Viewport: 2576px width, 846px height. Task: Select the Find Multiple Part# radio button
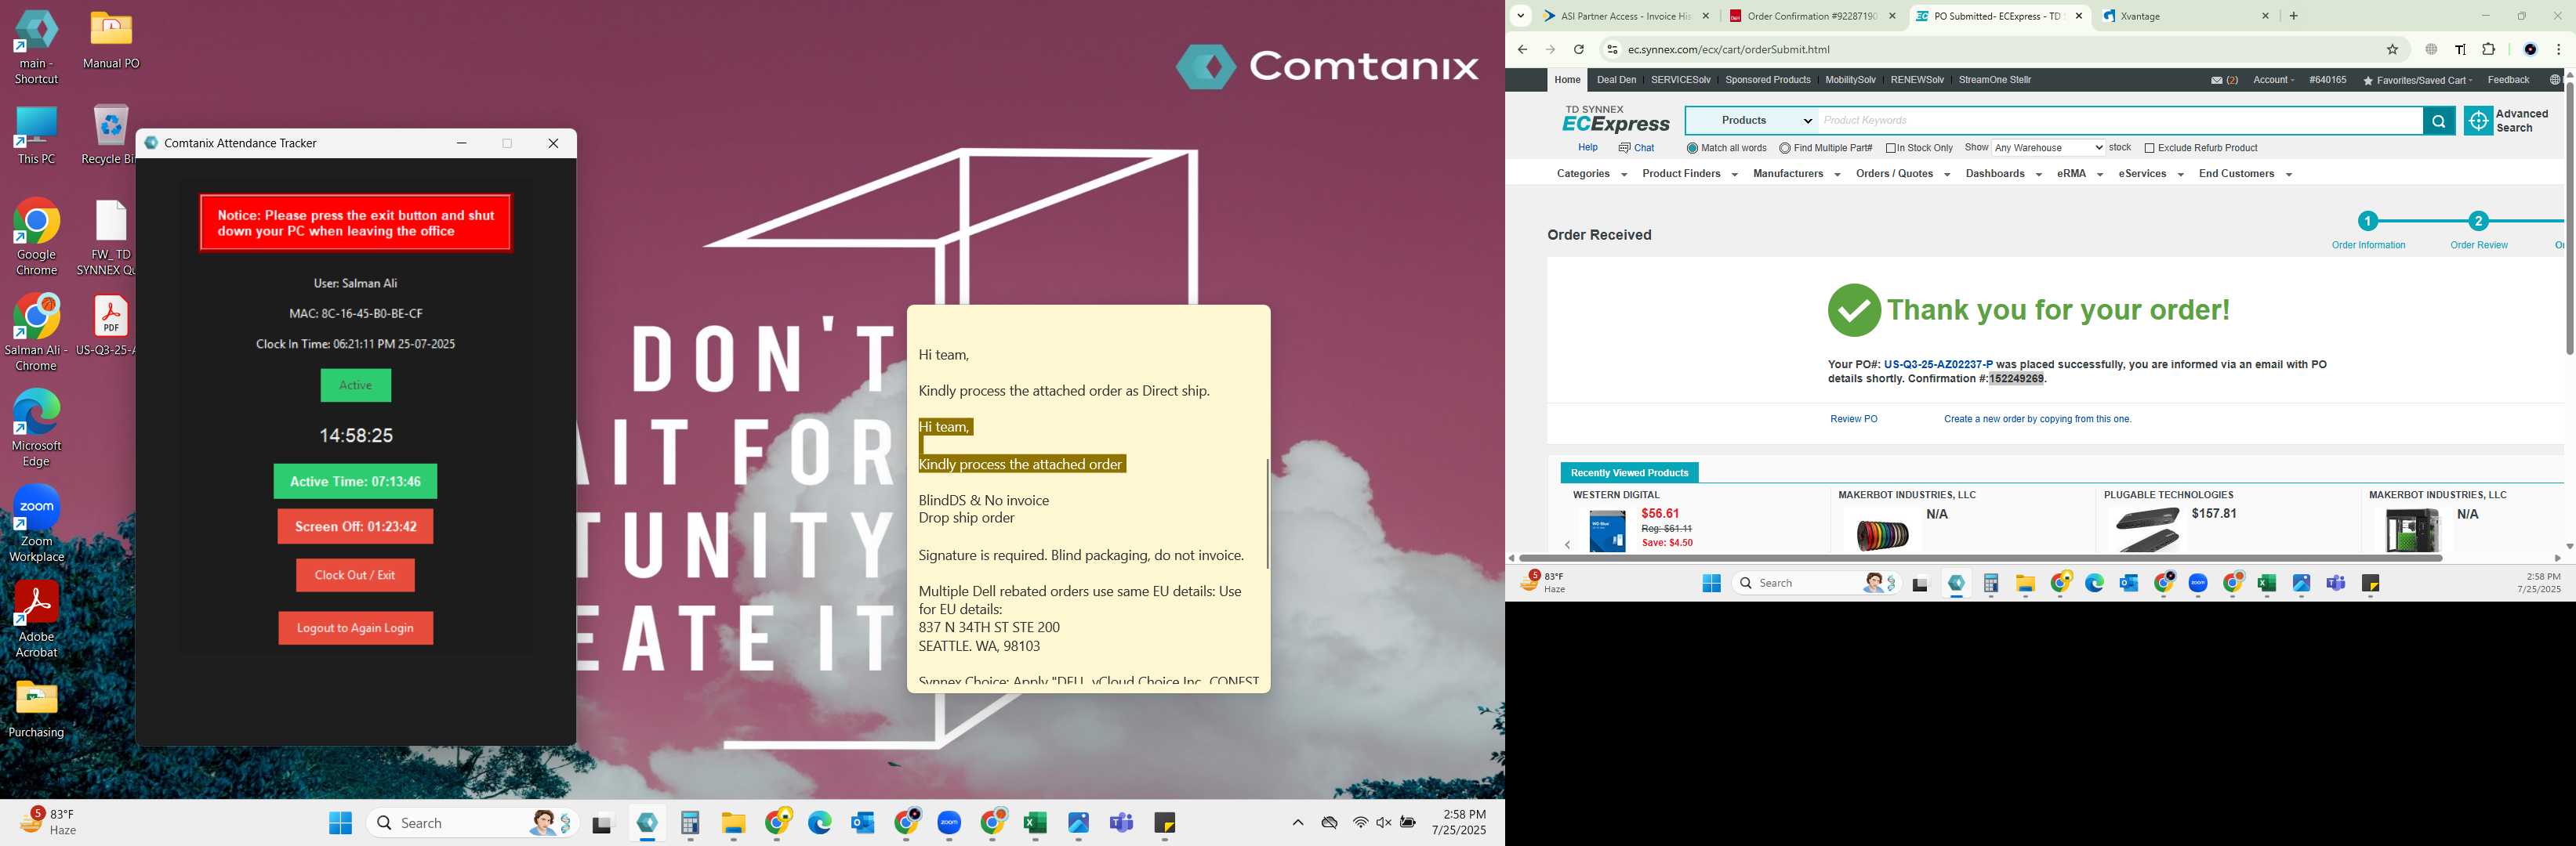pyautogui.click(x=1785, y=148)
